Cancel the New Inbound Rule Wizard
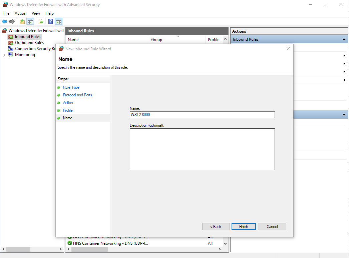This screenshot has width=349, height=258. pos(272,227)
